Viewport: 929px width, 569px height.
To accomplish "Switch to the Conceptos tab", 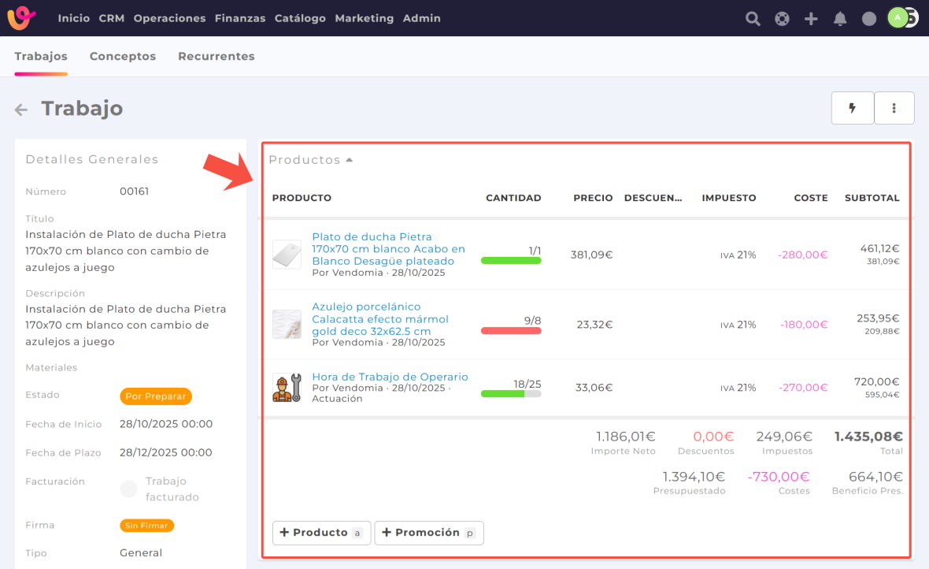I will click(x=123, y=57).
